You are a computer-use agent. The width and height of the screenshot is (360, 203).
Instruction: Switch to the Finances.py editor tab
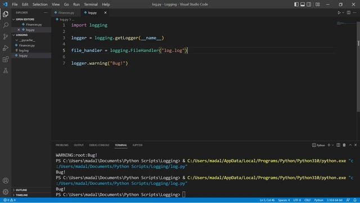tap(66, 12)
